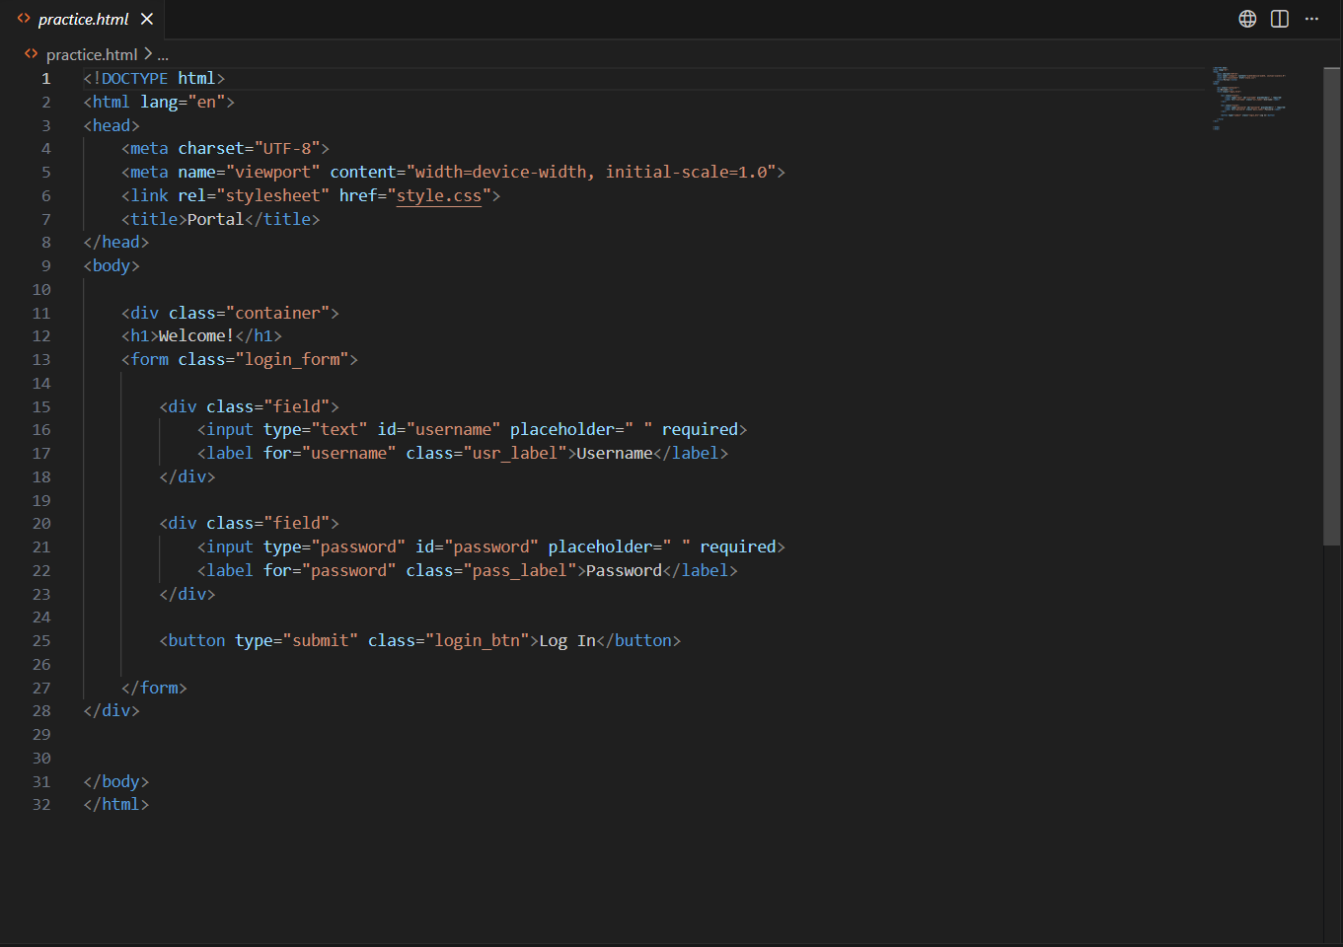The image size is (1343, 947).
Task: Click the "login_btn" class value
Action: [x=478, y=640]
